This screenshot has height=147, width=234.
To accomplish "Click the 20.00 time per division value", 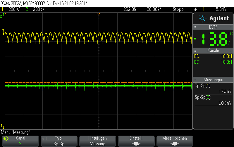I will pos(154,9).
